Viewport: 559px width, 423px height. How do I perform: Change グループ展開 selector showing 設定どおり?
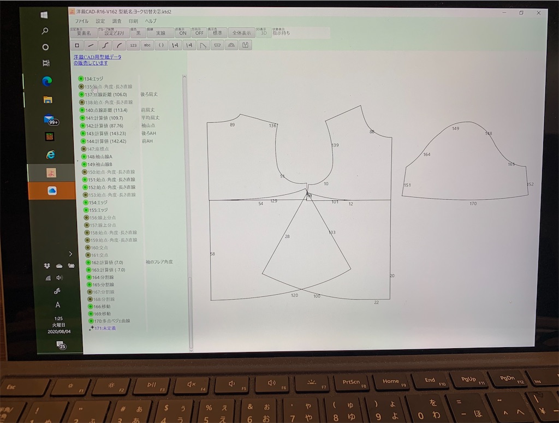[114, 33]
